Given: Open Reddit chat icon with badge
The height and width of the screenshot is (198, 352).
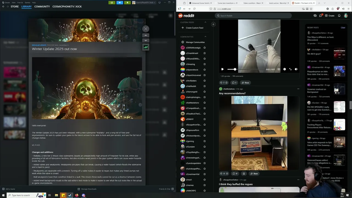Looking at the screenshot, I should pyautogui.click(x=321, y=16).
